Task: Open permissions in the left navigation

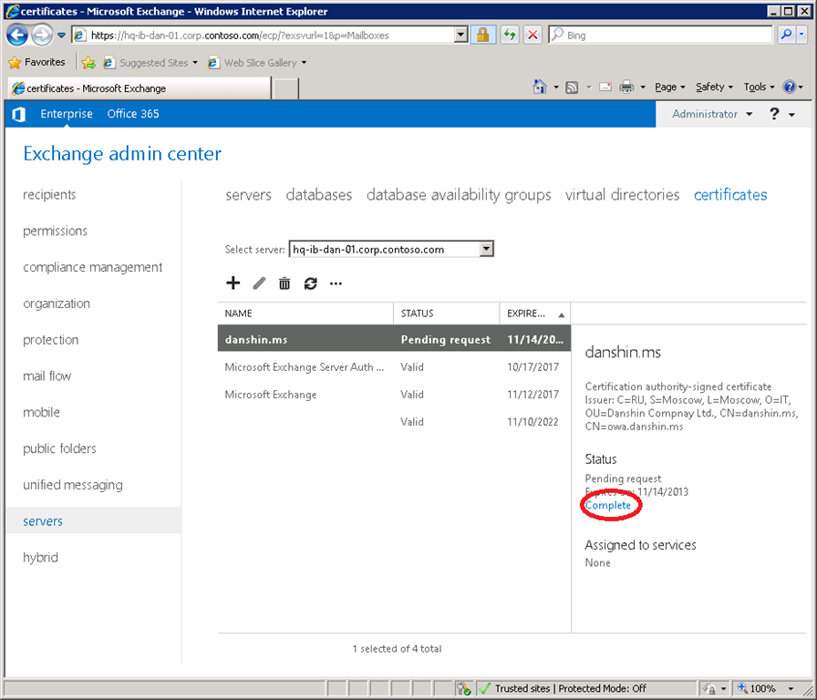Action: 56,231
